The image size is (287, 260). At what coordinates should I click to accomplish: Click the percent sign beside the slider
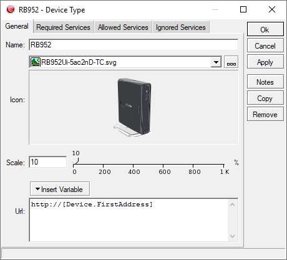[236, 162]
